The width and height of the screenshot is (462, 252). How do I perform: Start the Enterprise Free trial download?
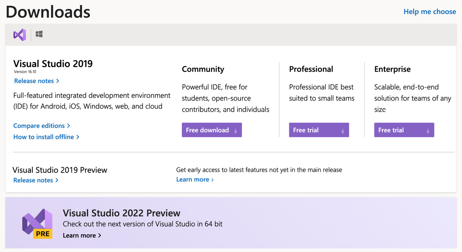tap(404, 130)
